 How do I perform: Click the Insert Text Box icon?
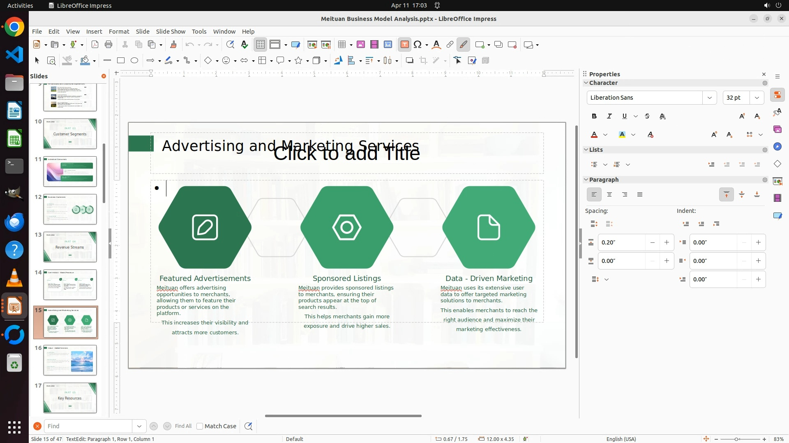(404, 45)
